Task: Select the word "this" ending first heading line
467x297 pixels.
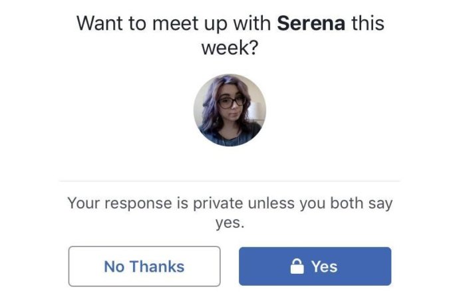Action: (x=368, y=23)
